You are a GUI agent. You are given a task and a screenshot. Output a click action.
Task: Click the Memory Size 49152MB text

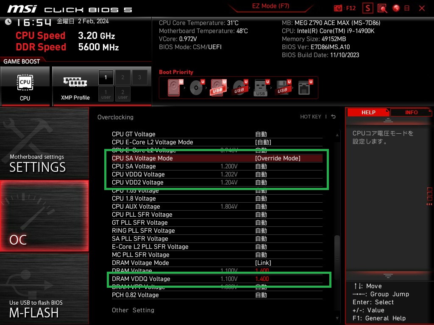[x=314, y=39]
